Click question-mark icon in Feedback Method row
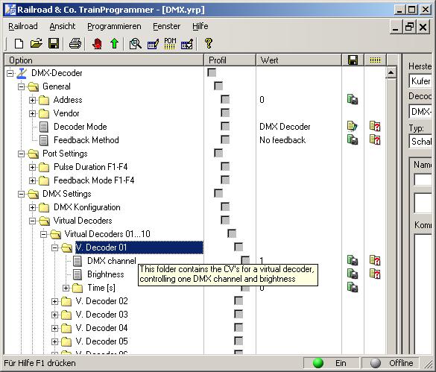 point(375,139)
